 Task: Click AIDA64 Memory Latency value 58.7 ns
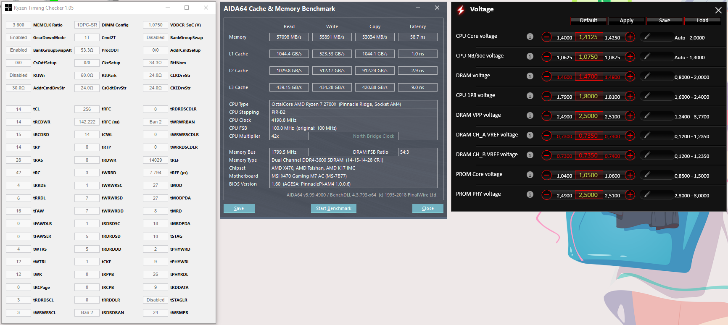tap(418, 37)
